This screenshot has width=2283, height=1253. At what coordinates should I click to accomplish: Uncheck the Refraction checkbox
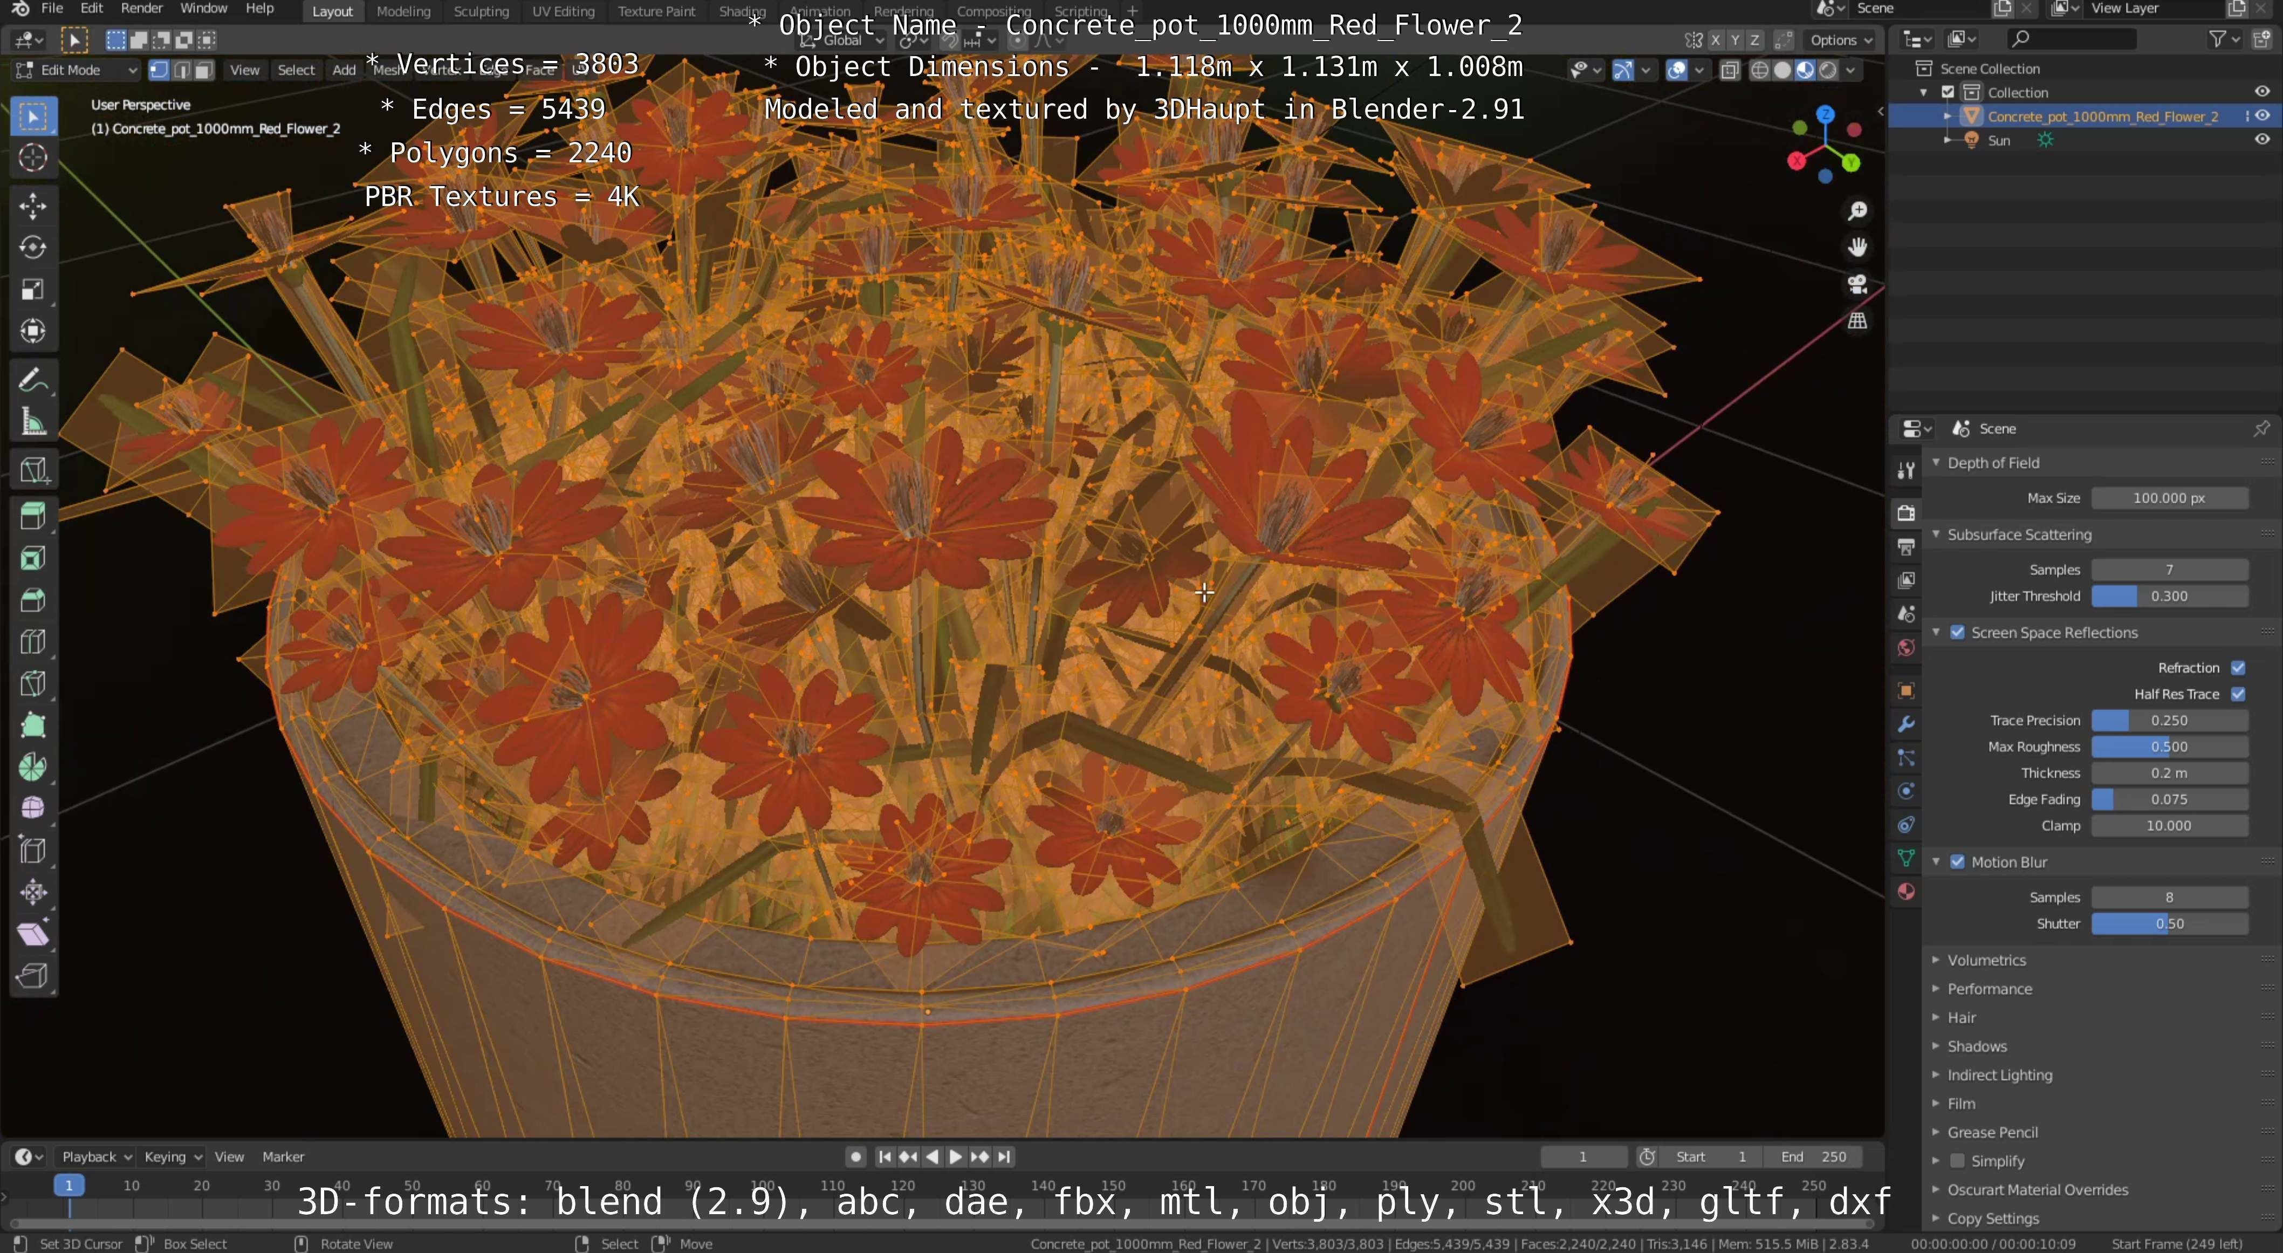point(2239,668)
